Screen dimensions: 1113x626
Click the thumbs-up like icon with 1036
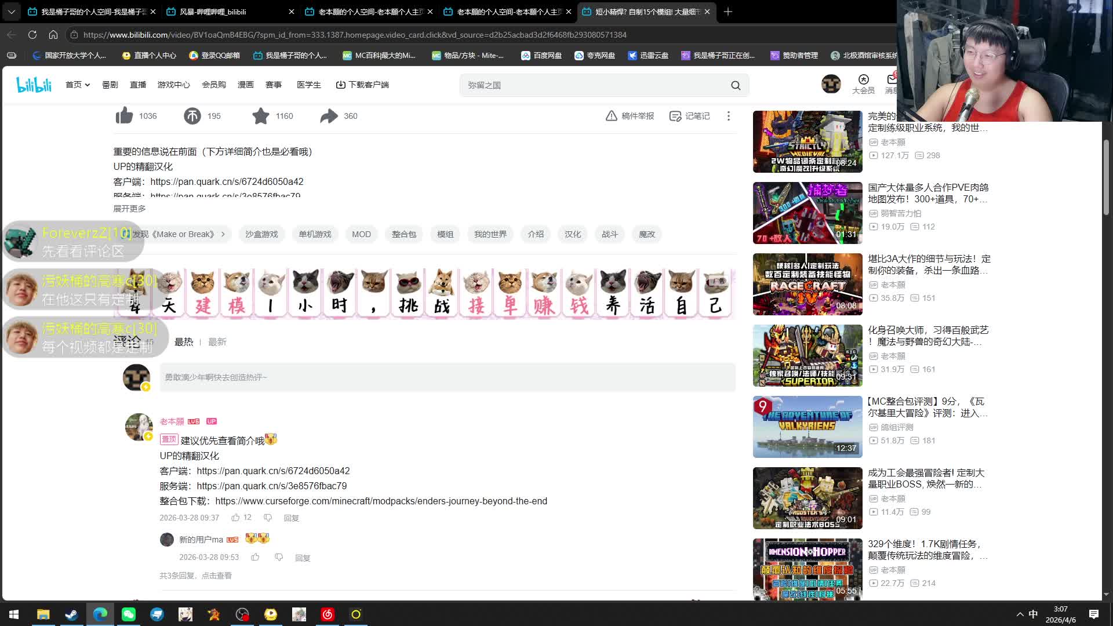click(124, 116)
